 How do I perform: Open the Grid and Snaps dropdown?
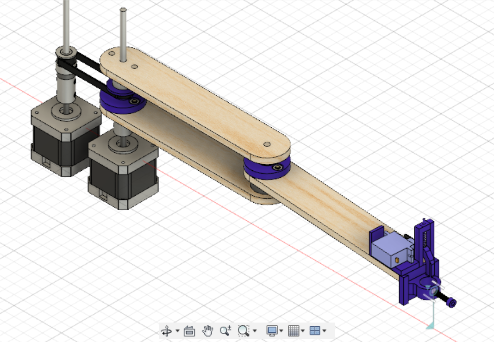303,332
